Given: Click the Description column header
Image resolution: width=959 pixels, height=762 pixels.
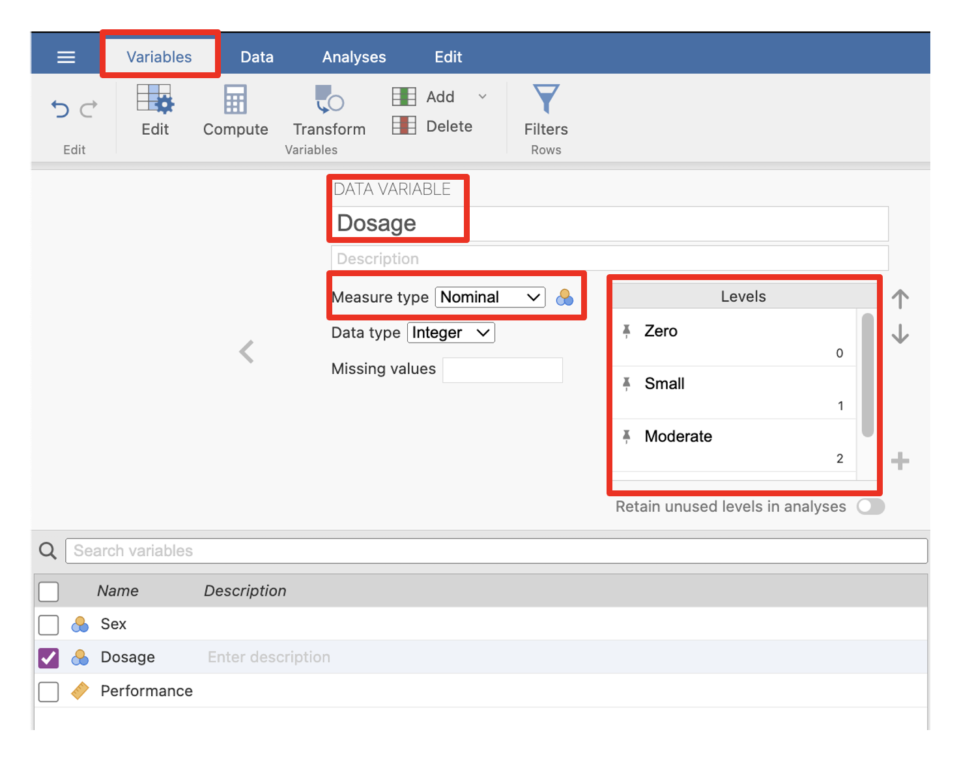Looking at the screenshot, I should tap(245, 591).
